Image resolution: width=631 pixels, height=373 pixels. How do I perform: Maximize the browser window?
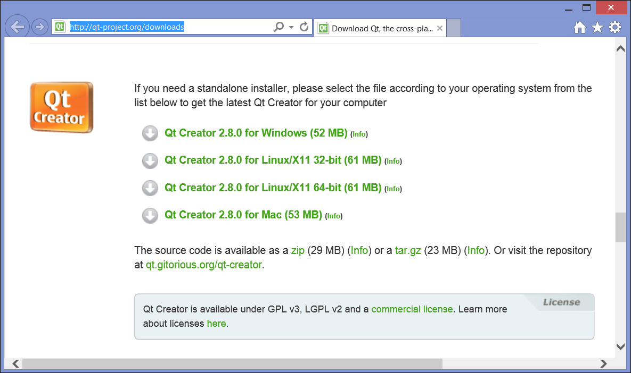[x=586, y=7]
